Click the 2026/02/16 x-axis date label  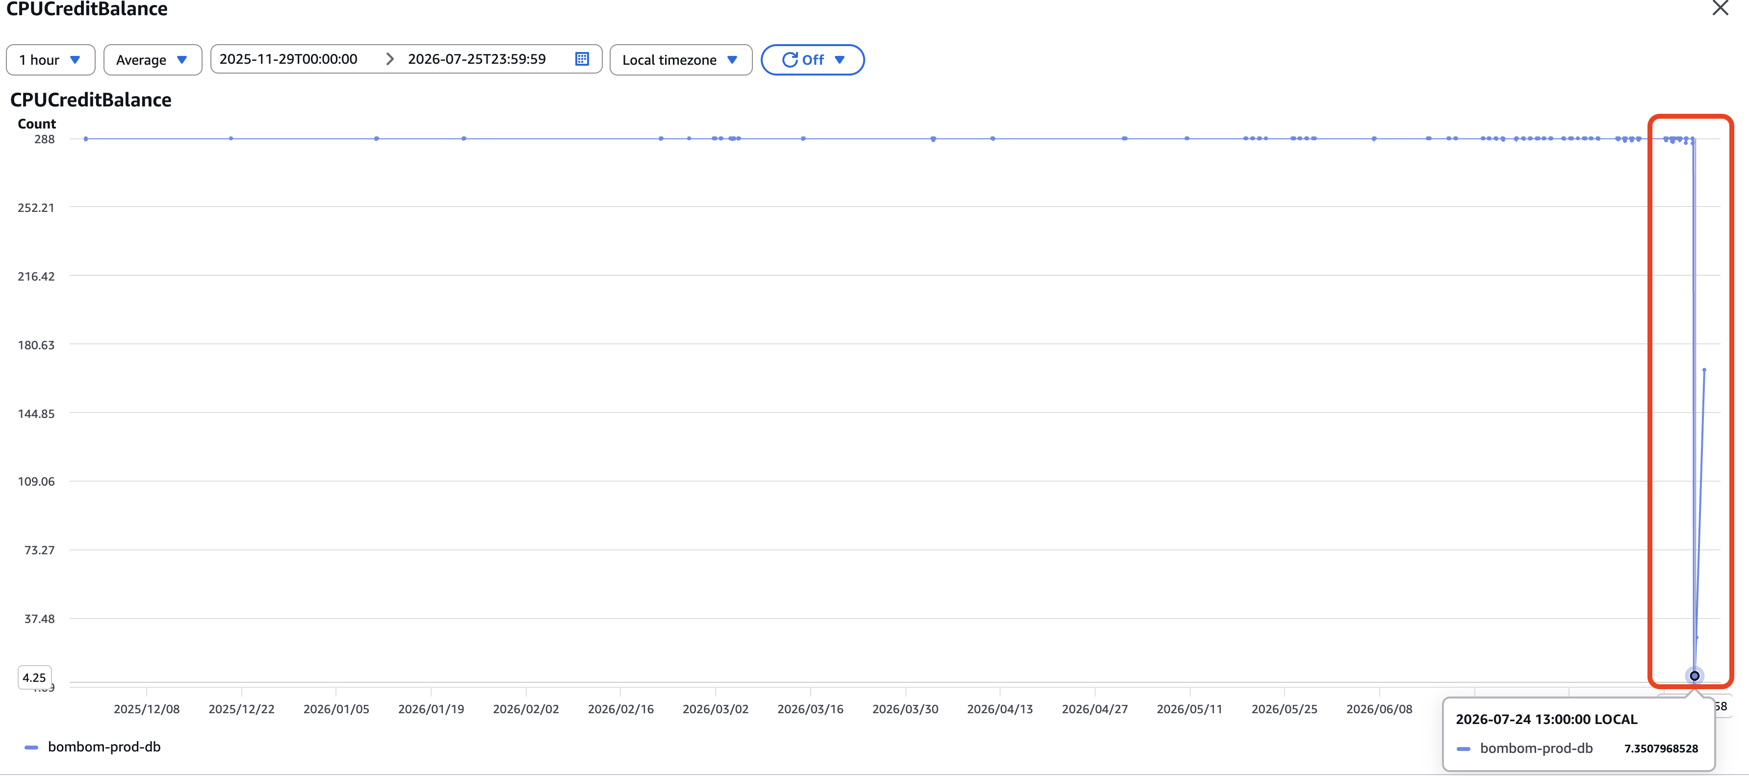620,709
